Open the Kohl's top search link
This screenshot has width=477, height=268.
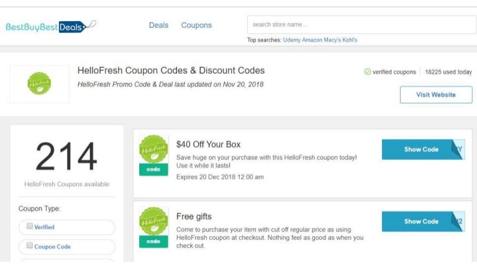pos(350,40)
